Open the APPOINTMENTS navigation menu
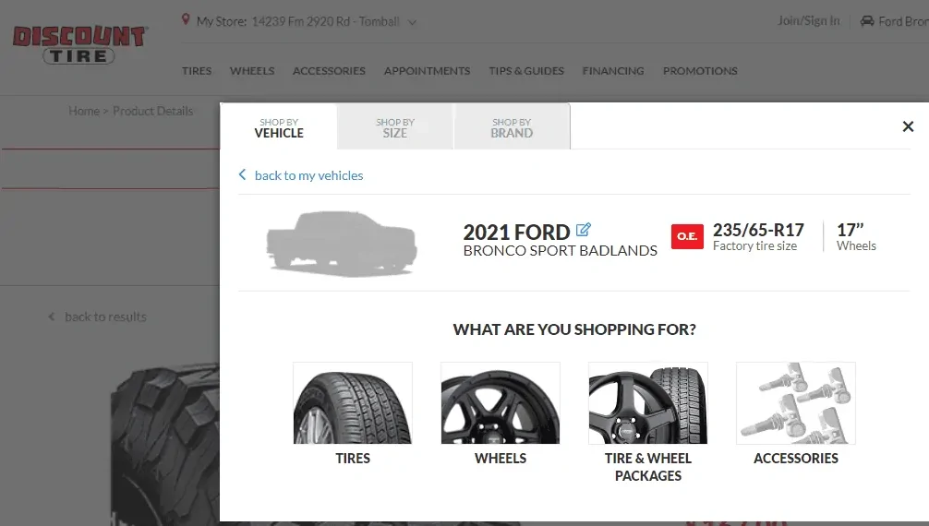 click(427, 70)
